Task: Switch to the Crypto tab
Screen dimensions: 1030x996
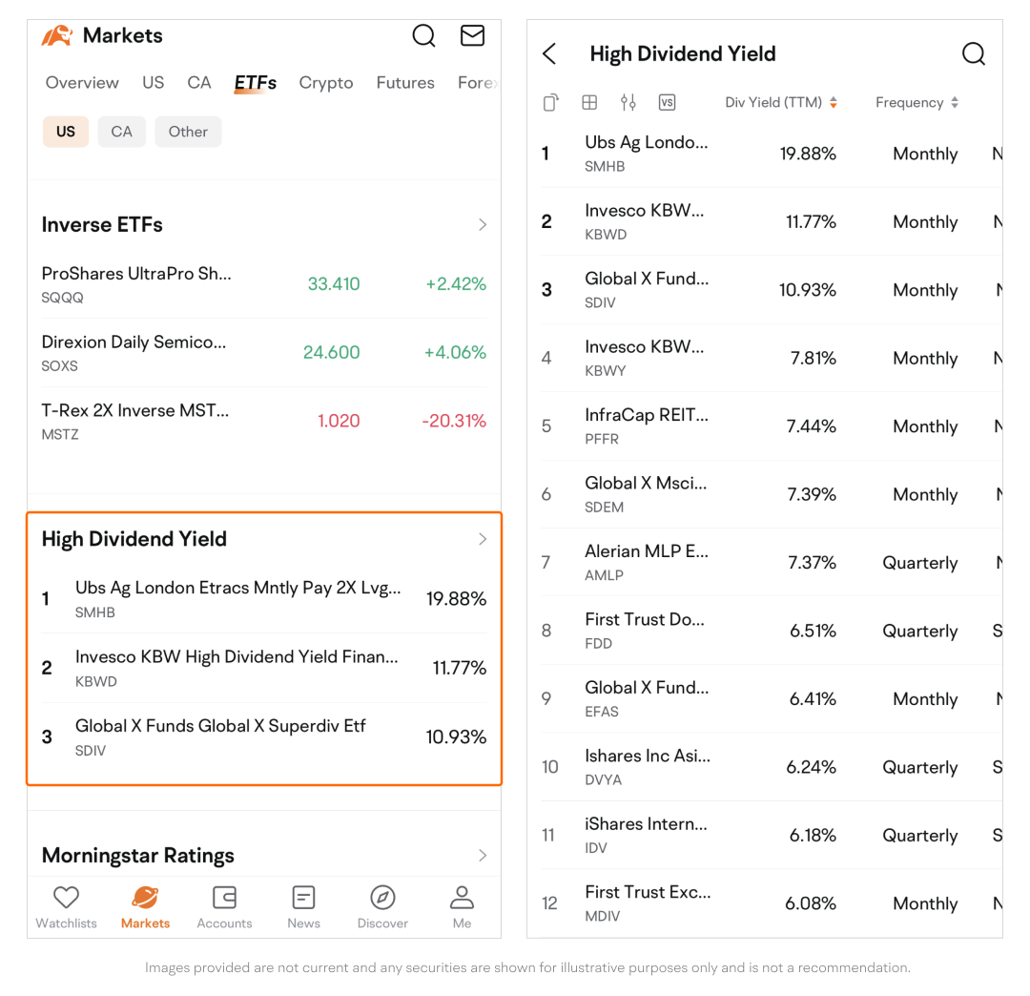Action: pyautogui.click(x=326, y=83)
